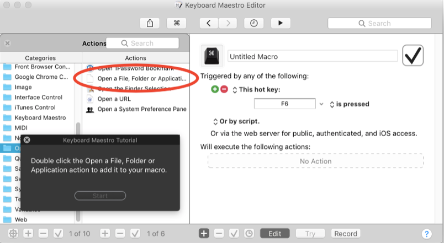Click the System Preference Pane action icon
Screen dimensions: 444x243
tap(90, 109)
